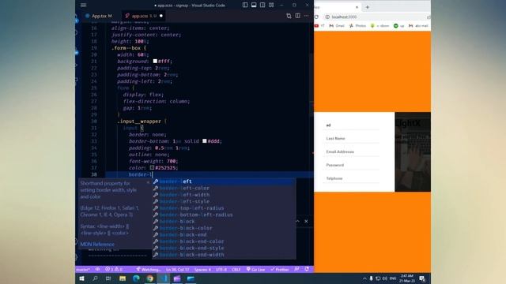Select border-block-end-color suggestion
The height and width of the screenshot is (284, 506).
pos(224,241)
